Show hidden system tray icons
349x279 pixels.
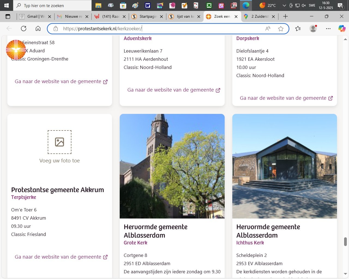284,5
